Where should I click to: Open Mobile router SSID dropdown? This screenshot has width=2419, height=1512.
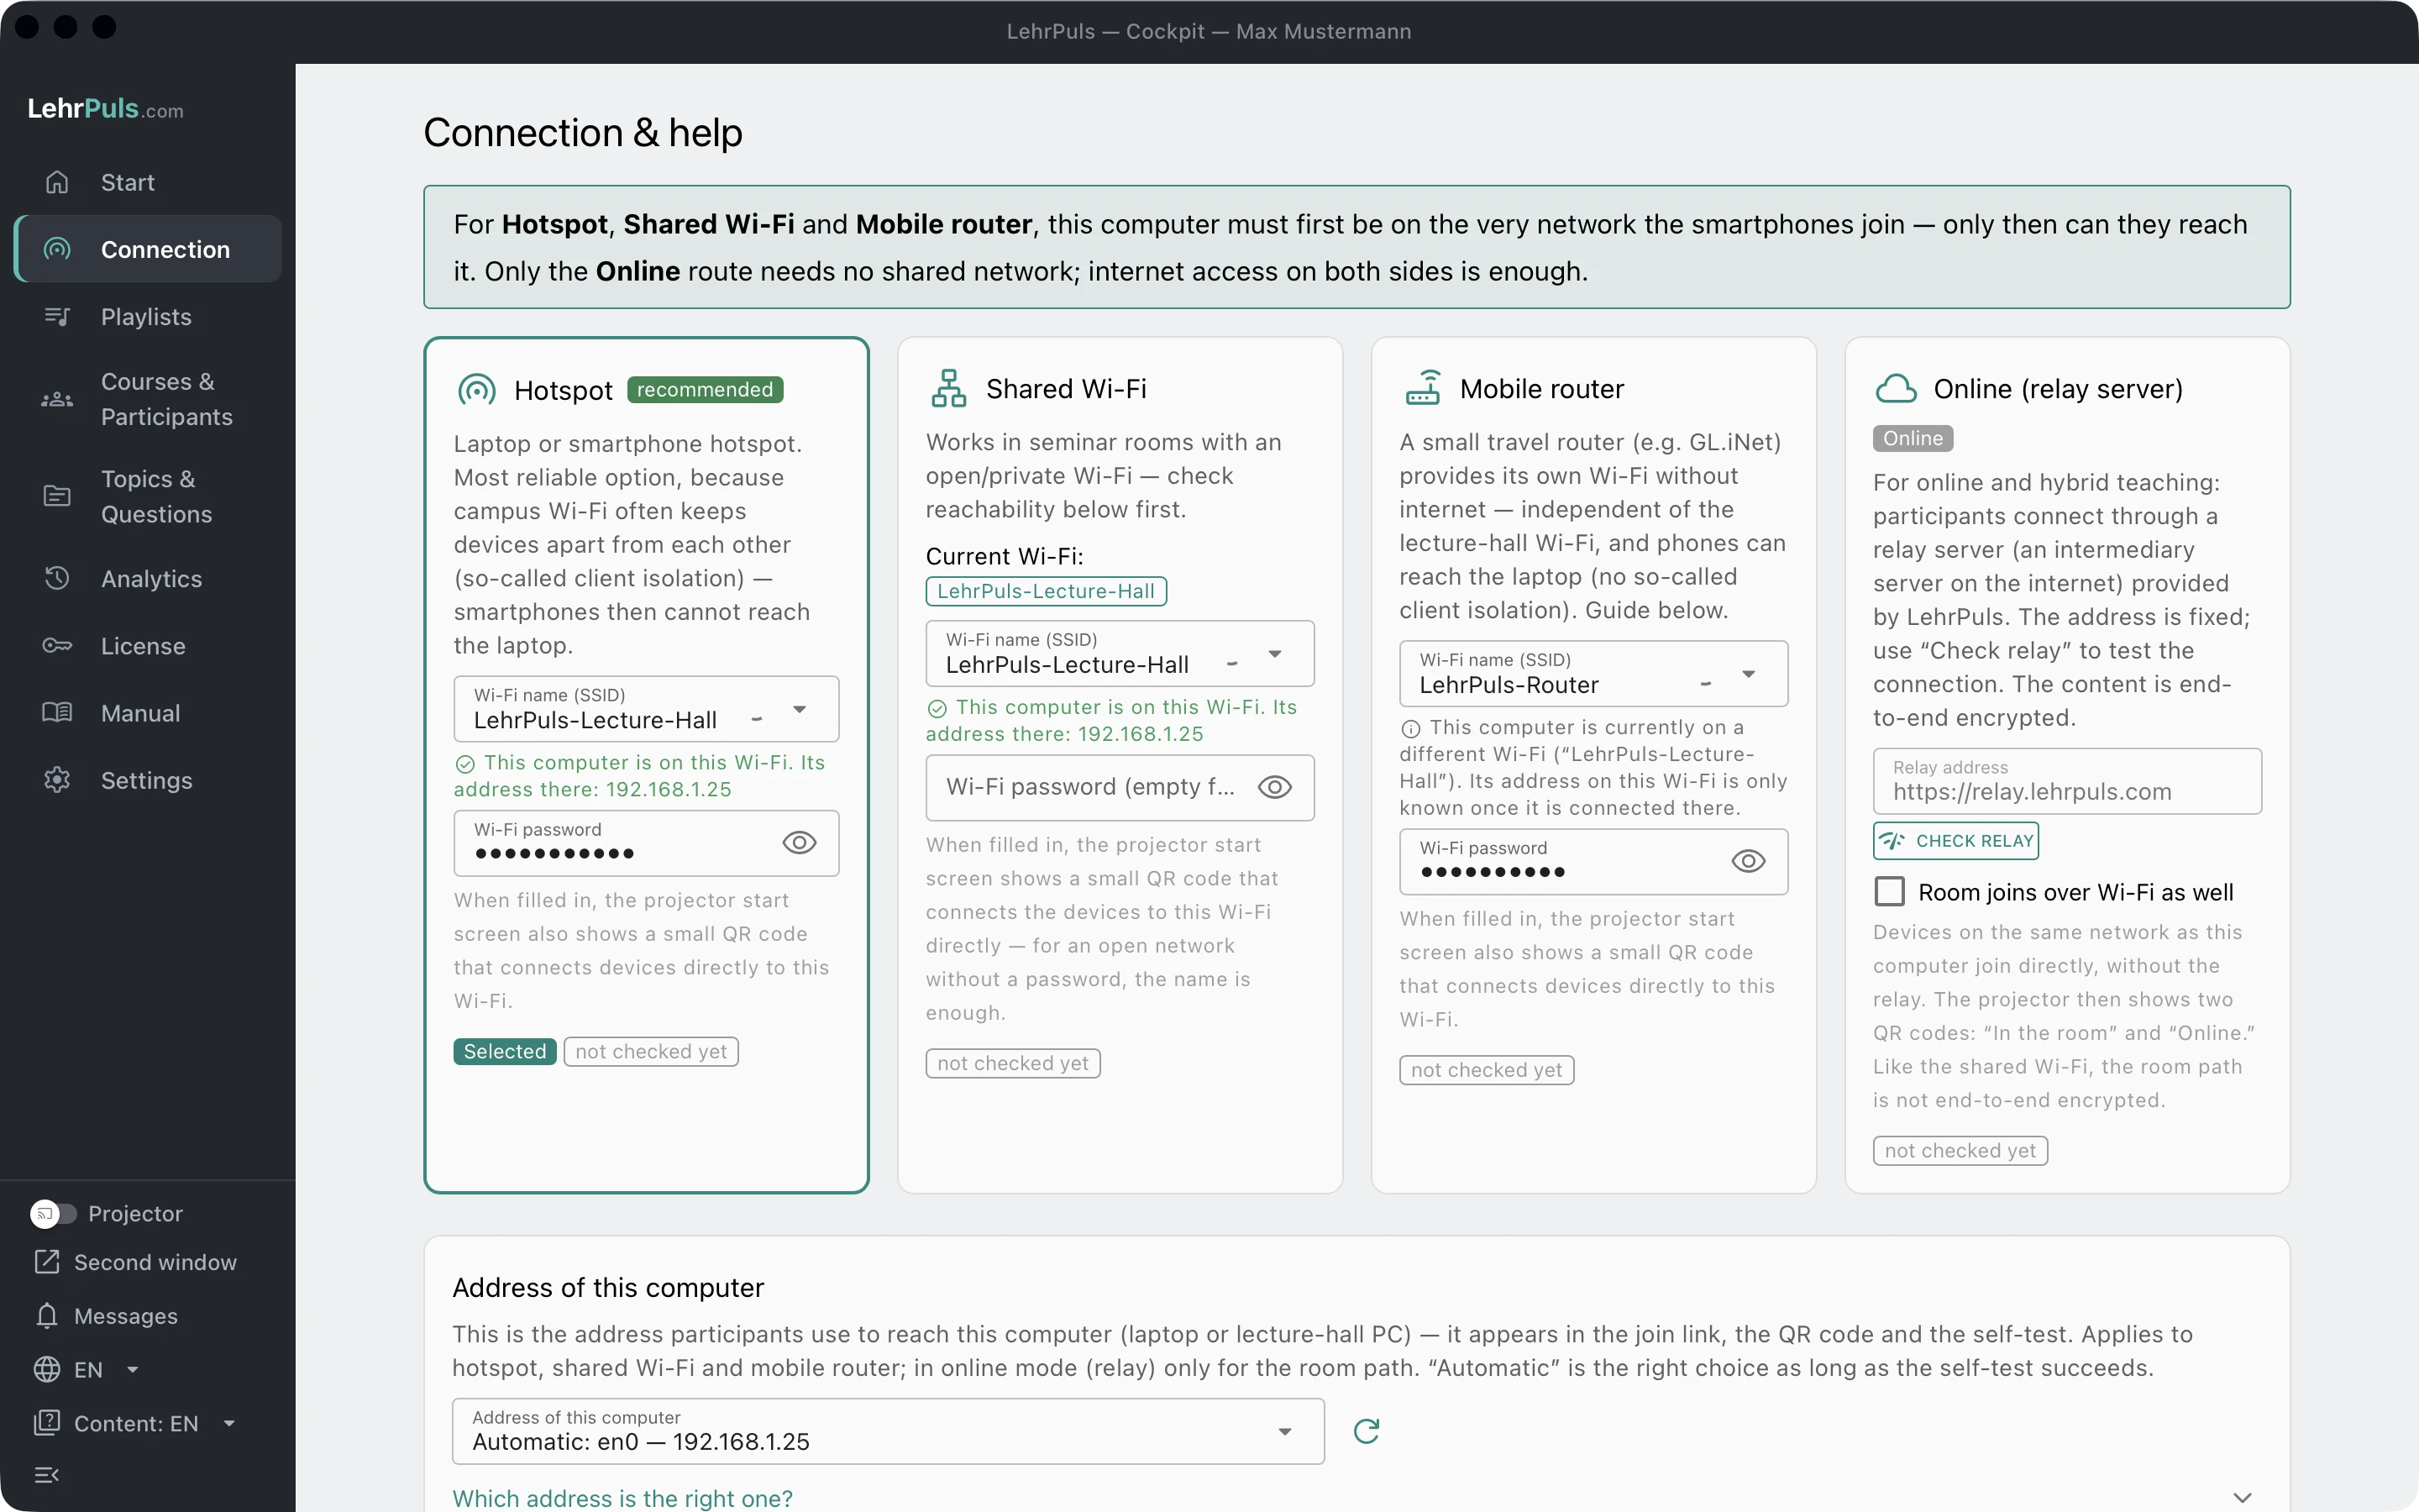tap(1748, 674)
